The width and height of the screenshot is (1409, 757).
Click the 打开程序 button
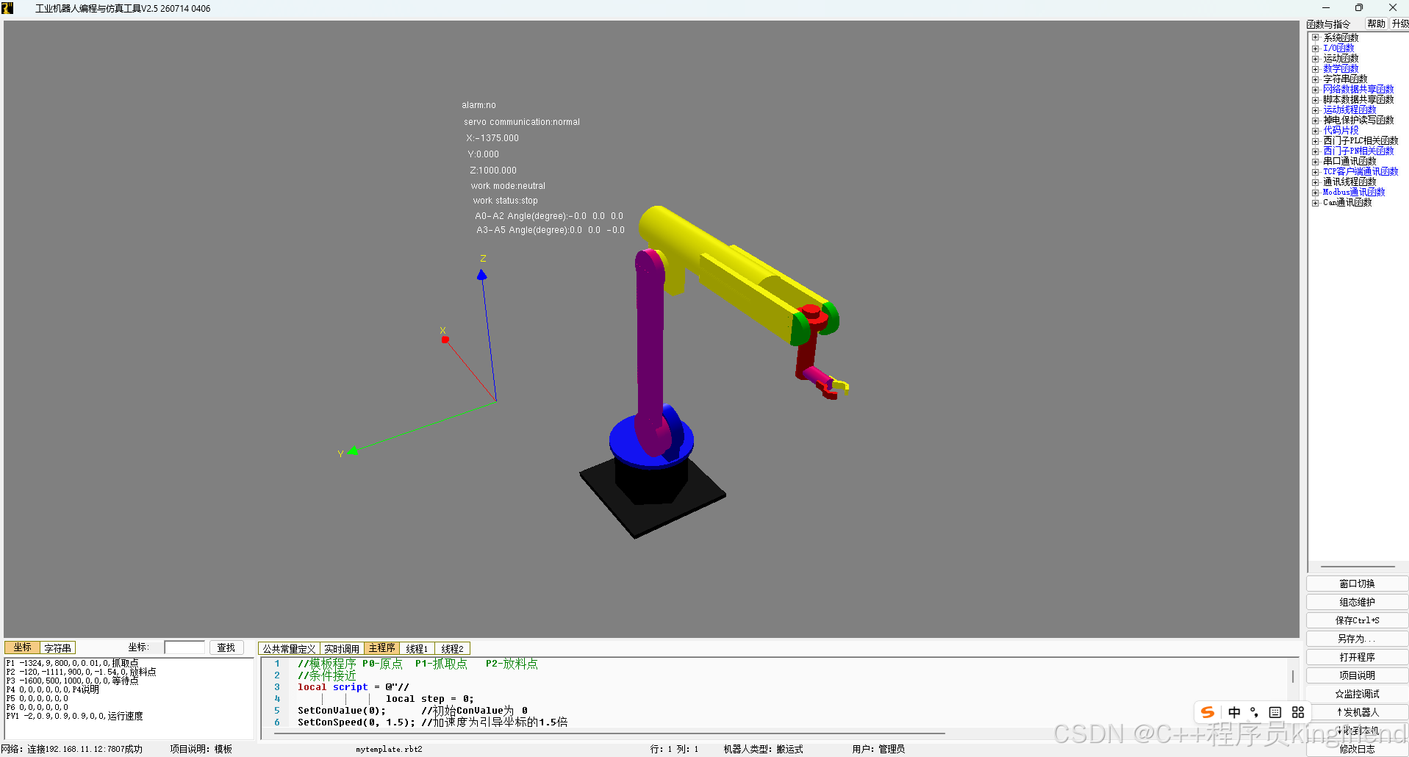1357,657
